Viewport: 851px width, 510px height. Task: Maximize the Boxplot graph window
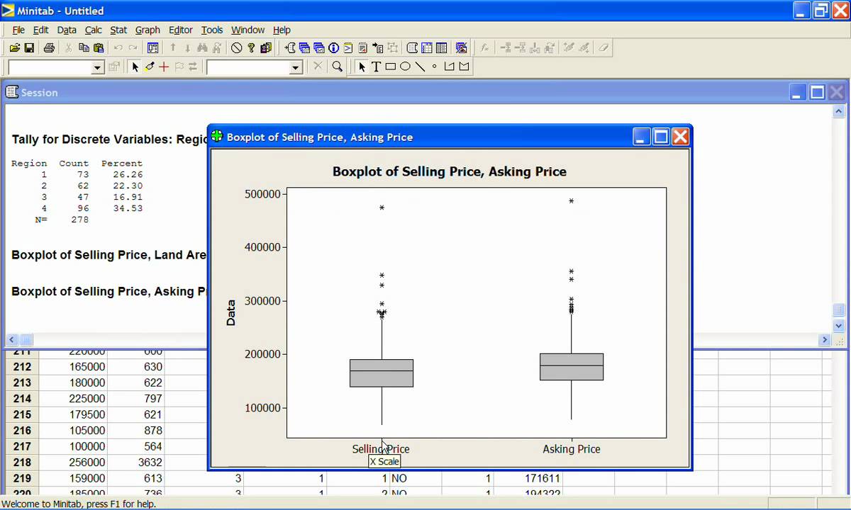click(661, 137)
